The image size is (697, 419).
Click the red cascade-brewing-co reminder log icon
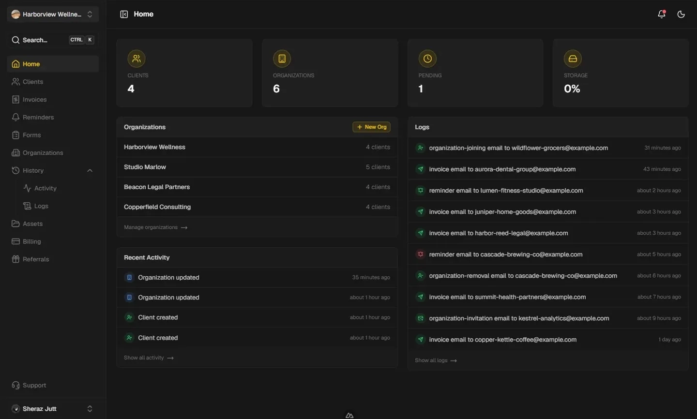pyautogui.click(x=420, y=254)
